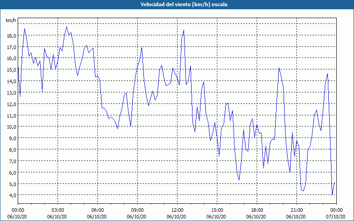Click the 'km/h' axis unit label
354x221 pixels.
(11, 20)
